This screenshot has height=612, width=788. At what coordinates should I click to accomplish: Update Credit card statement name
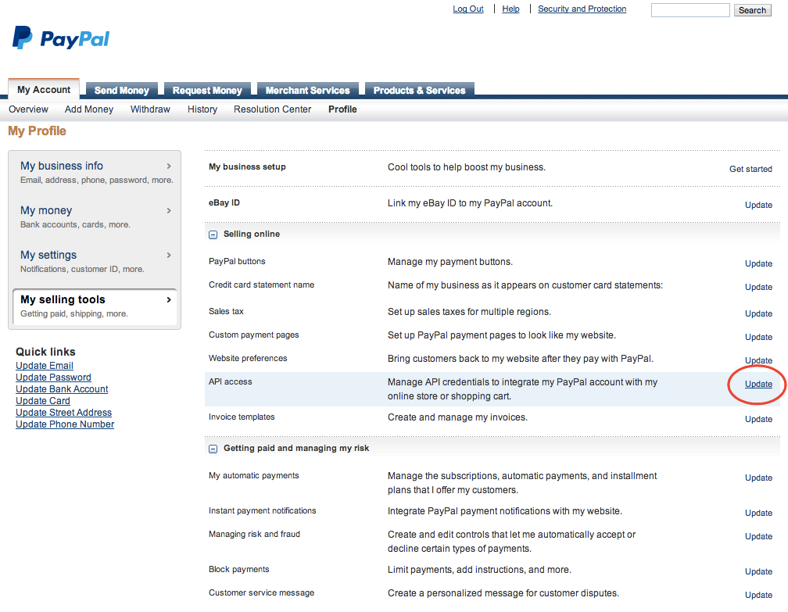tap(758, 287)
